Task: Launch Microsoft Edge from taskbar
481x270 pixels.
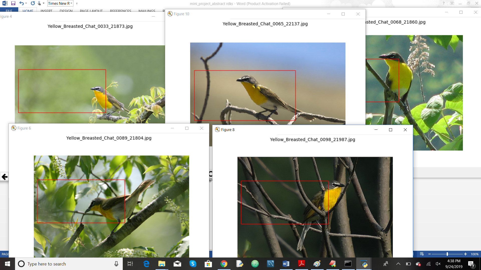Action: pos(146,264)
